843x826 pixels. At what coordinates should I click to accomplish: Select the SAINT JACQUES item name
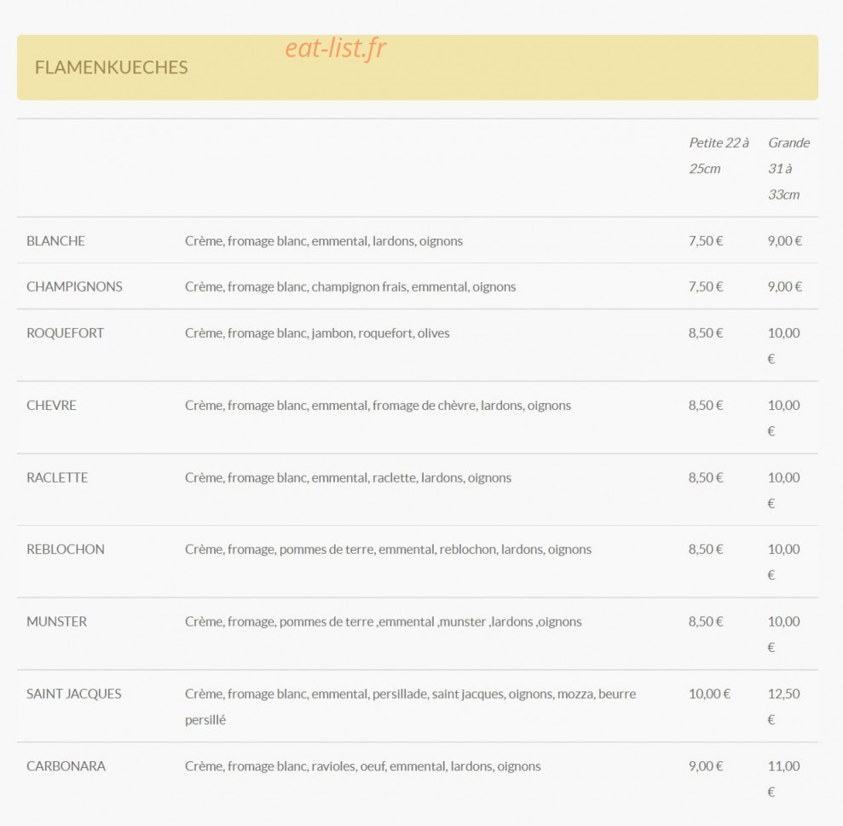tap(73, 694)
